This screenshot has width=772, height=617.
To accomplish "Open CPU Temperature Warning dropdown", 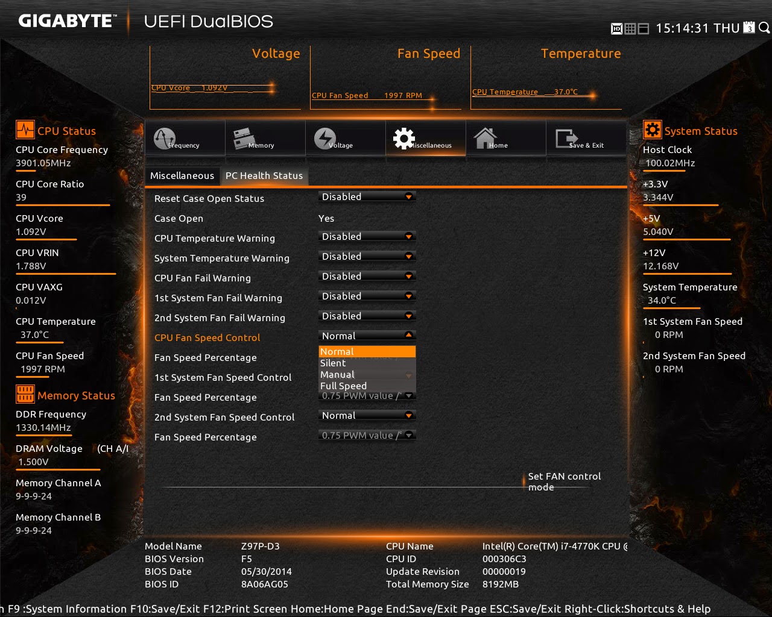I will click(x=367, y=237).
